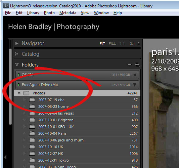This screenshot has width=179, height=168.
Task: Click the 2267 photo count for Paris
Action: (134, 133)
